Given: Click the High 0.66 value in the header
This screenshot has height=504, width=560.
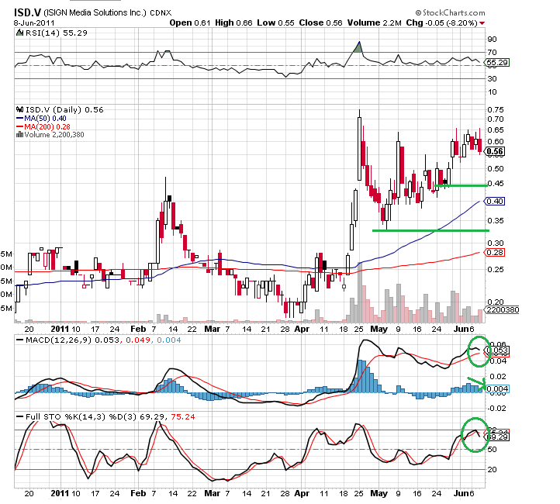Looking at the screenshot, I should [x=233, y=22].
